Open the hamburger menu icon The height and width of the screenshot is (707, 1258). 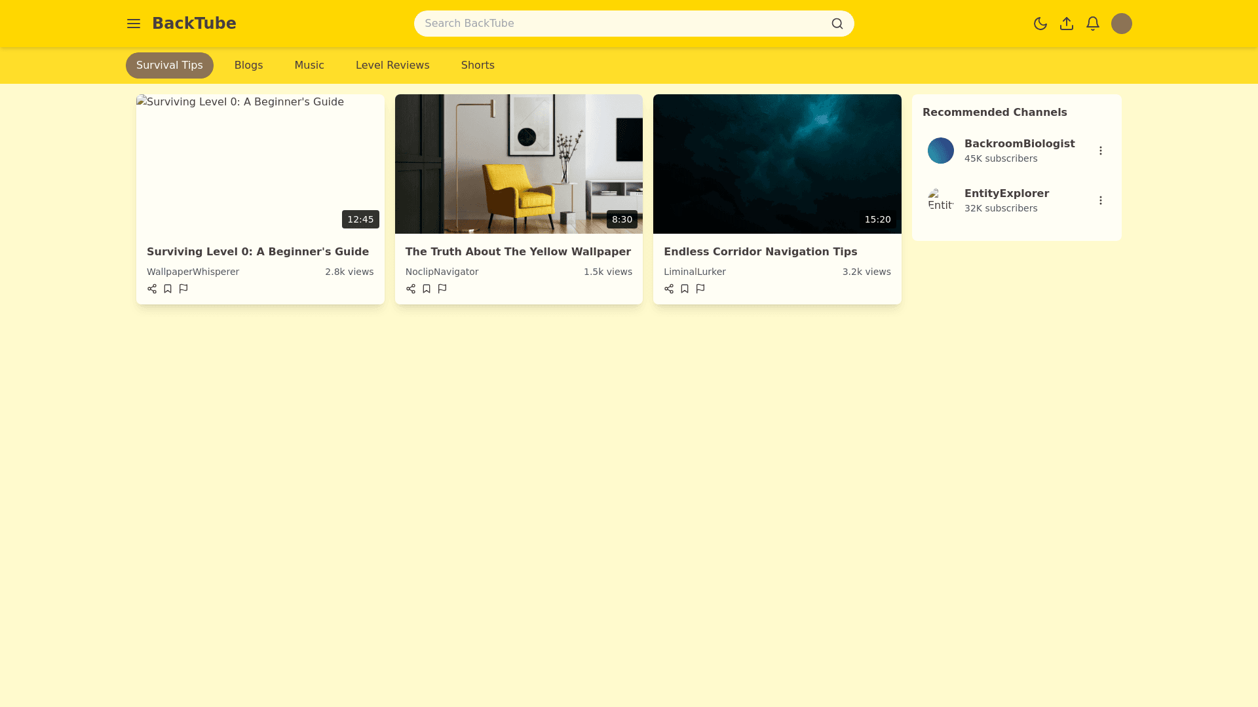click(x=134, y=24)
